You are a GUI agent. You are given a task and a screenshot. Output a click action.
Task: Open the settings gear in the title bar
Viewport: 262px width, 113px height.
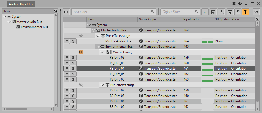click(x=234, y=4)
